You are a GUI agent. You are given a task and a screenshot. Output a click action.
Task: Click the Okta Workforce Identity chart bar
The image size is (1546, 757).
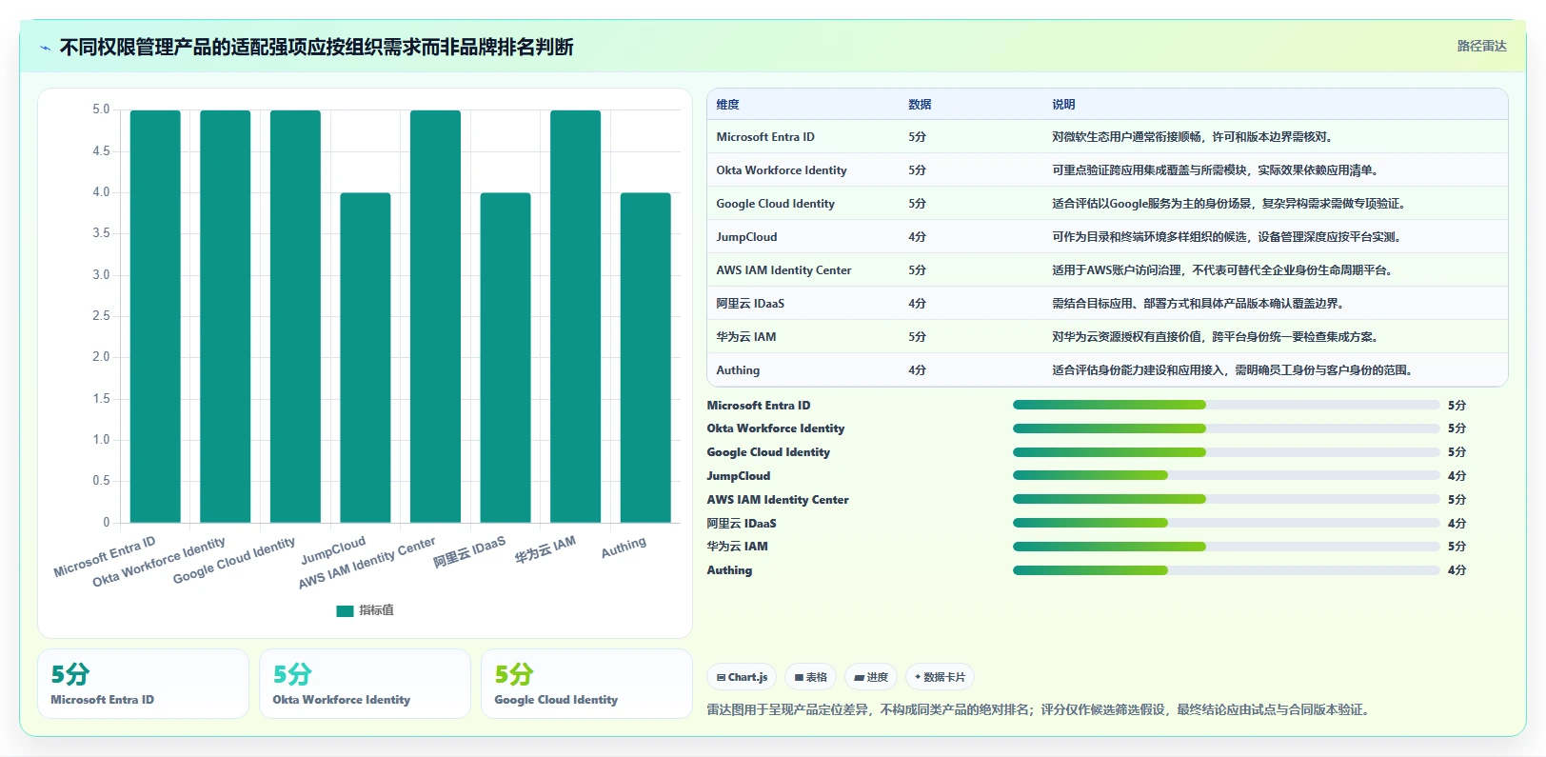[226, 316]
